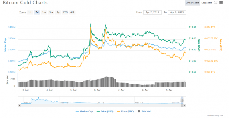Image resolution: width=229 pixels, height=118 pixels.
Task: Show ALL time chart data
Action: 72,12
